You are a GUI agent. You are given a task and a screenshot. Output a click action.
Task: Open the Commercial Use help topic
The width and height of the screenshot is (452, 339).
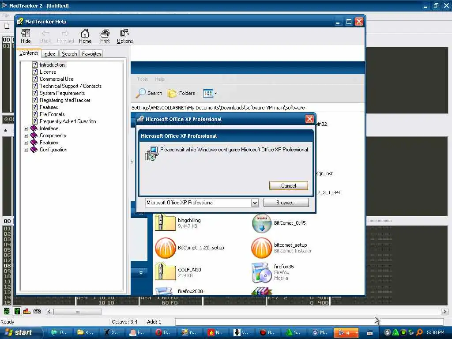click(56, 79)
